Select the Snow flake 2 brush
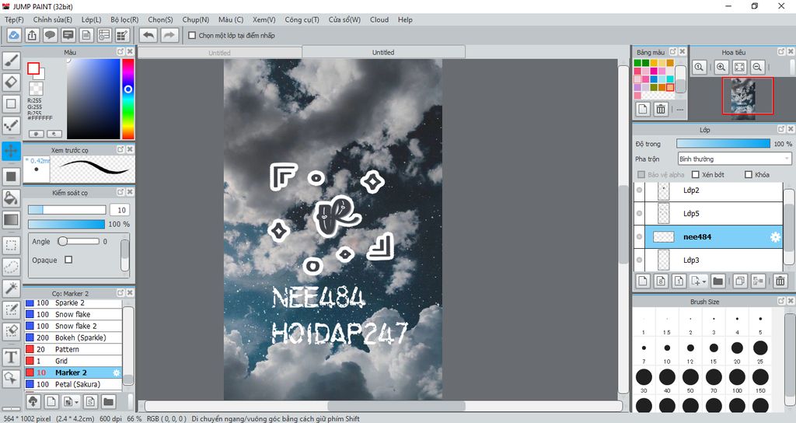This screenshot has width=796, height=423. click(74, 326)
